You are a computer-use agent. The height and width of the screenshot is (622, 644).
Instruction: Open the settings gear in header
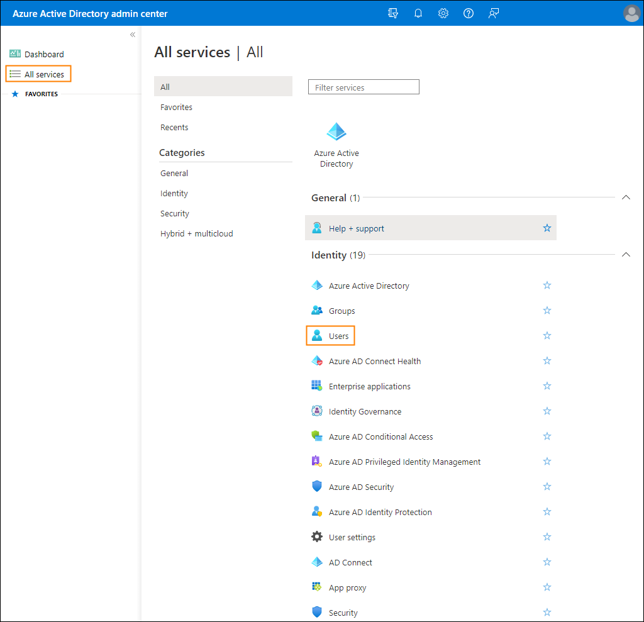coord(443,14)
